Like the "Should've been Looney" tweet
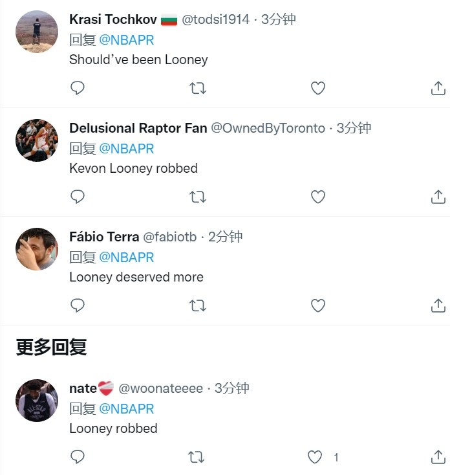The height and width of the screenshot is (475, 450). [x=317, y=88]
